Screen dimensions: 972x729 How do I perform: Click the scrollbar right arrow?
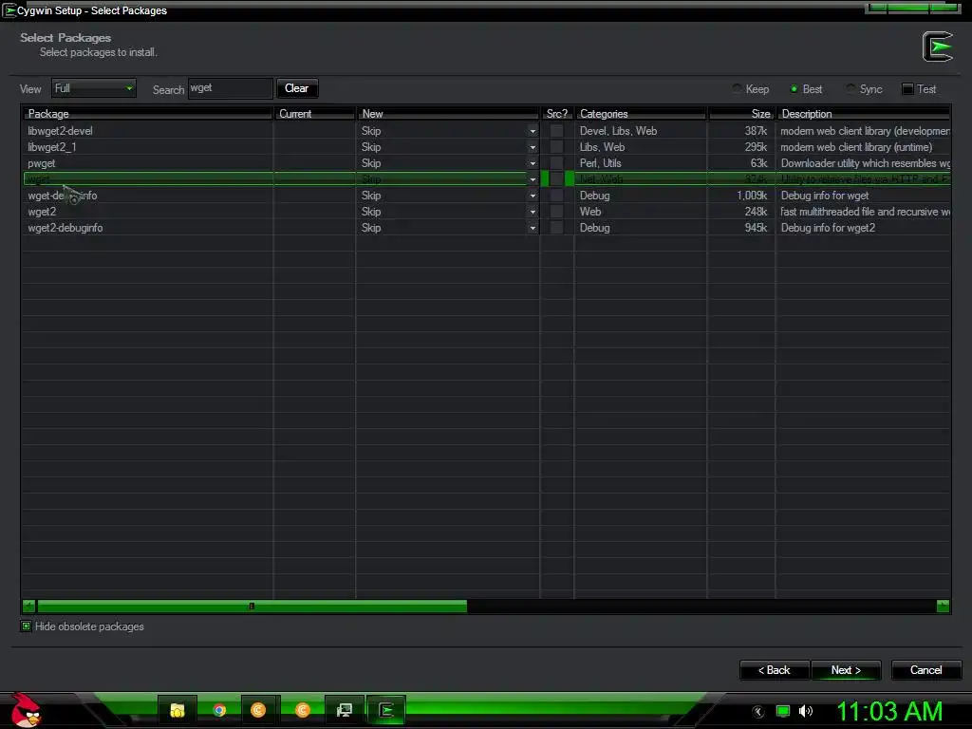(943, 607)
